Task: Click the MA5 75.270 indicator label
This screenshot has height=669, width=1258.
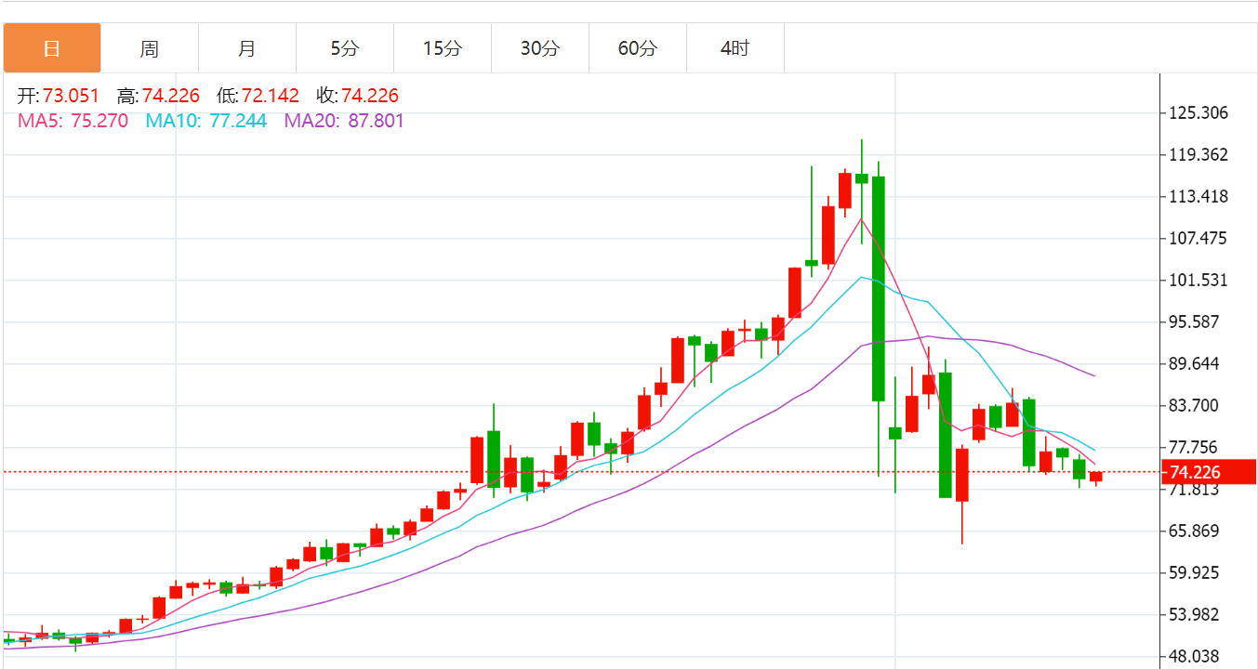Action: pos(73,121)
